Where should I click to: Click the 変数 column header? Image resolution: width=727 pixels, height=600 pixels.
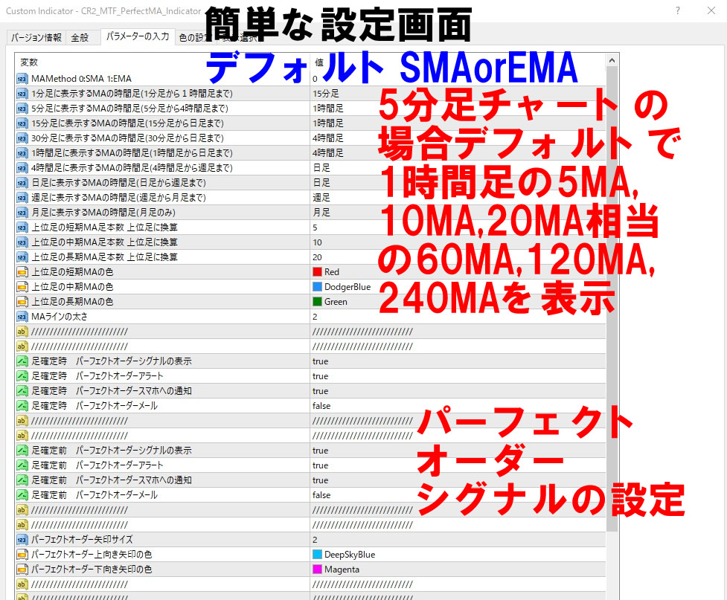162,62
